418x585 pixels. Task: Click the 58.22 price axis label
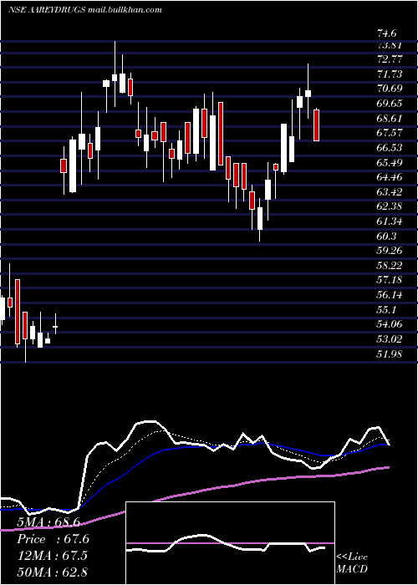pyautogui.click(x=390, y=266)
